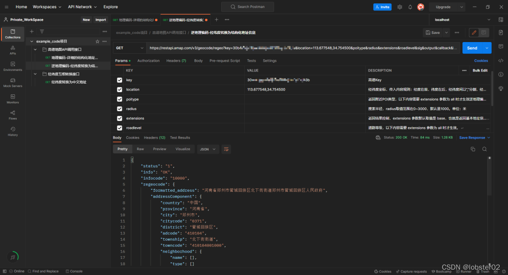
Task: Open the new tab plus button
Action: [x=216, y=20]
